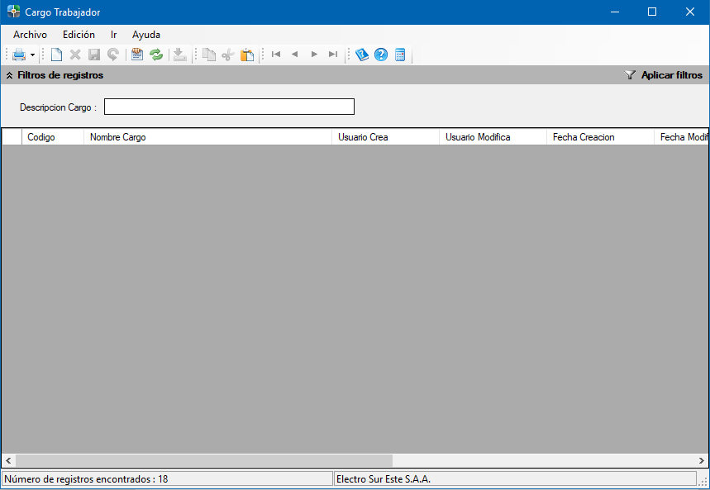
Task: Minimize the Cargo Trabajador window
Action: coord(615,12)
